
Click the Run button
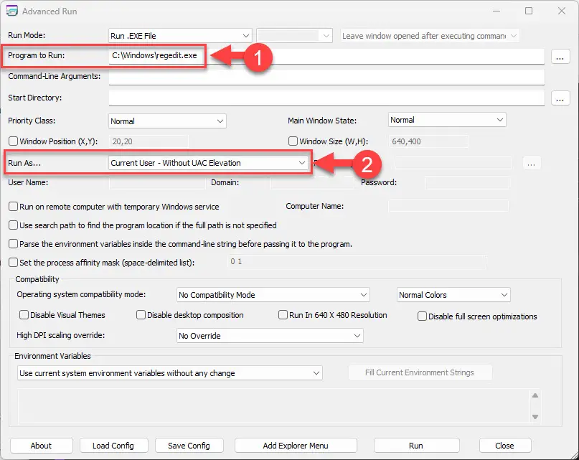(x=417, y=446)
